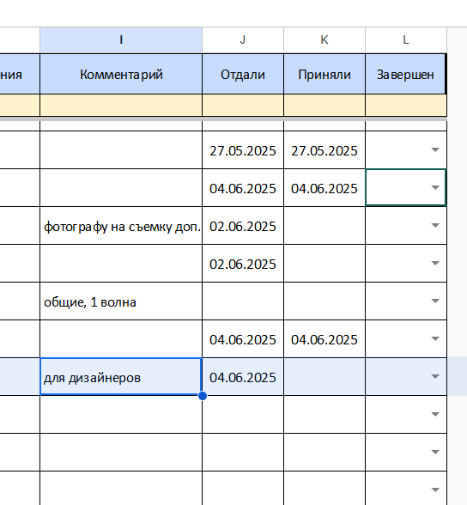Open Завершен dropdown in the row directly below для дизайнеров
Image resolution: width=467 pixels, height=505 pixels.
(x=435, y=414)
